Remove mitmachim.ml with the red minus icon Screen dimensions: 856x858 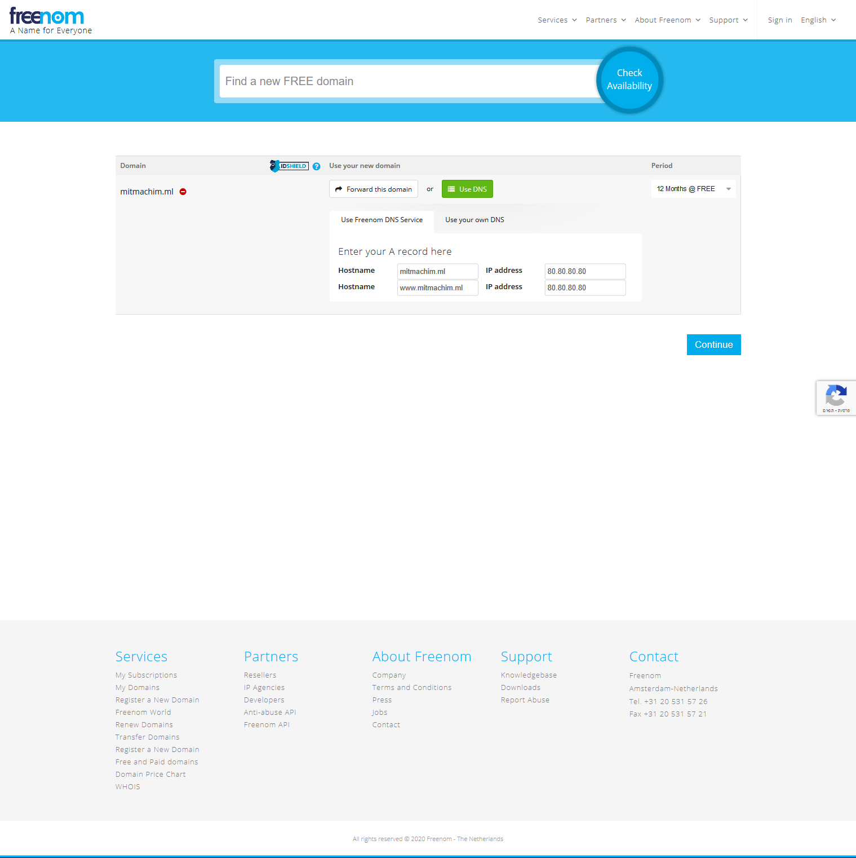pyautogui.click(x=183, y=192)
